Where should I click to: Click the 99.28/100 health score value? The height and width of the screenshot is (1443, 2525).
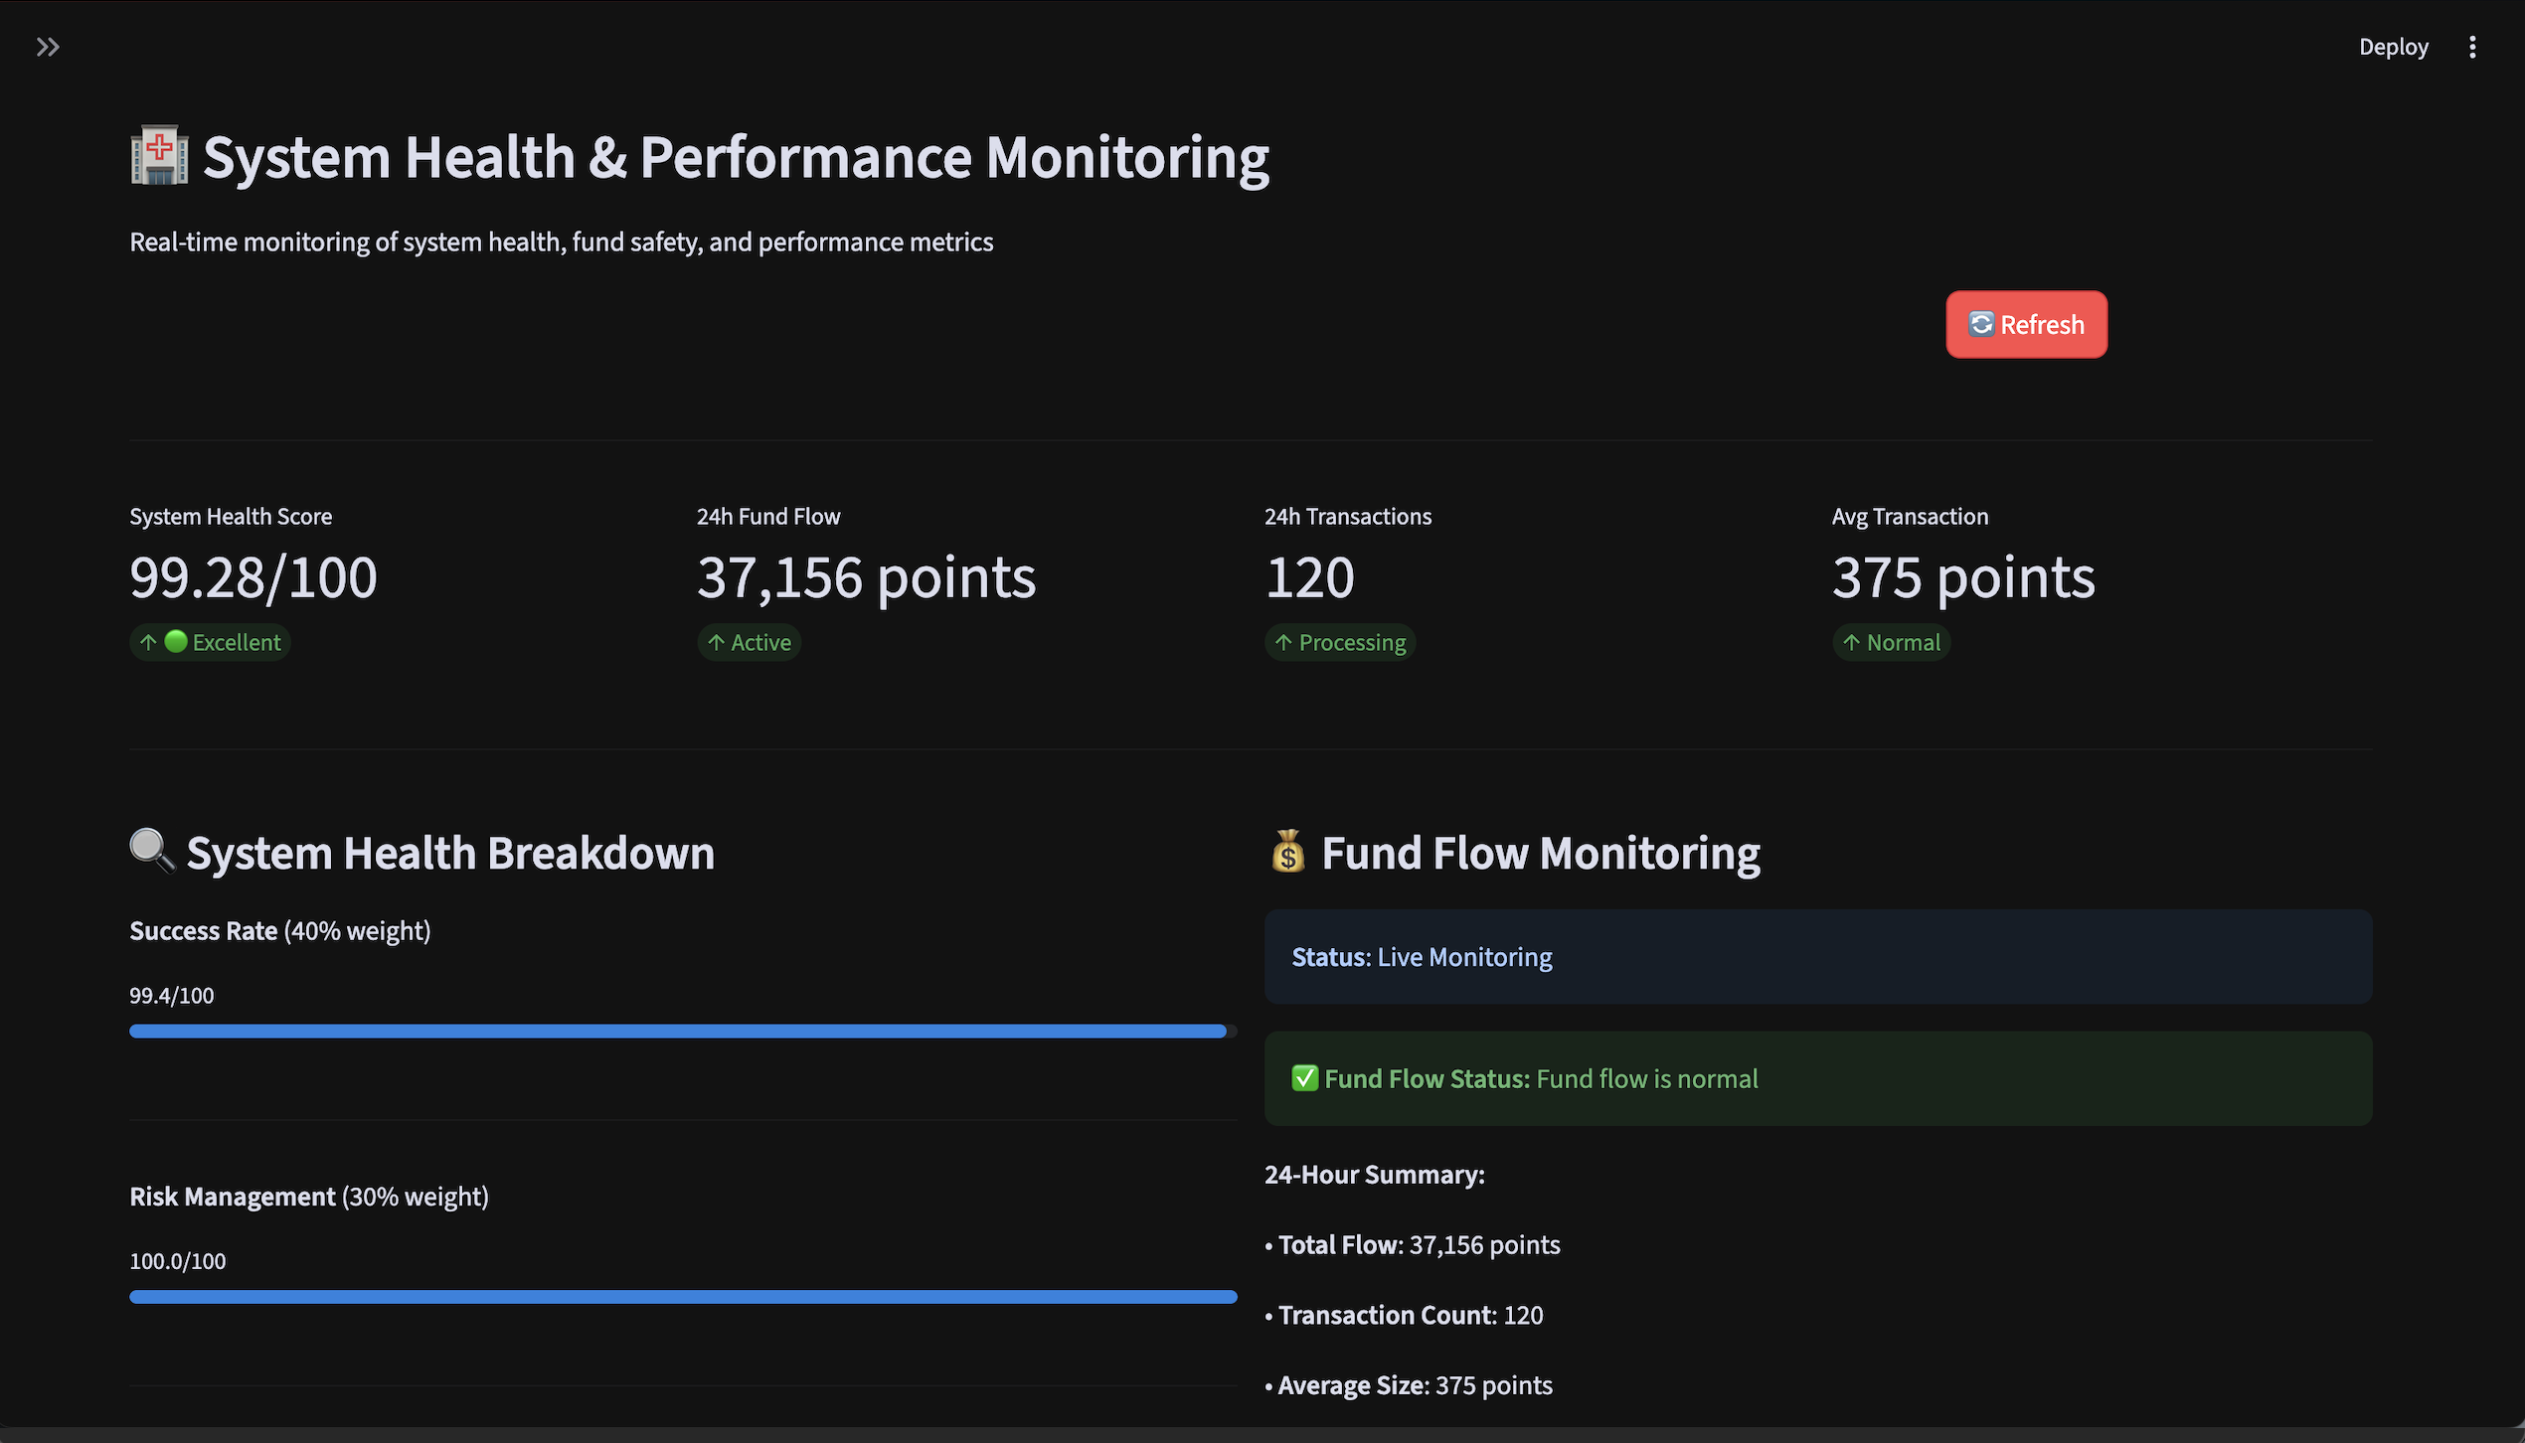(253, 577)
